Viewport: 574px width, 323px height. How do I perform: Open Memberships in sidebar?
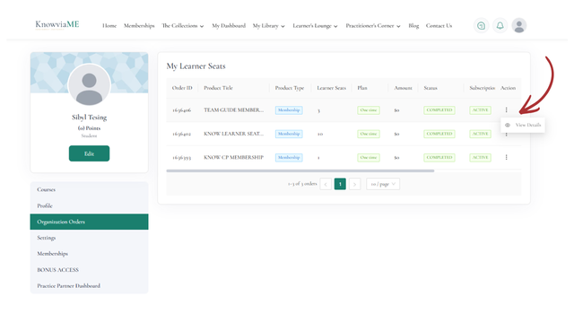tap(89, 254)
